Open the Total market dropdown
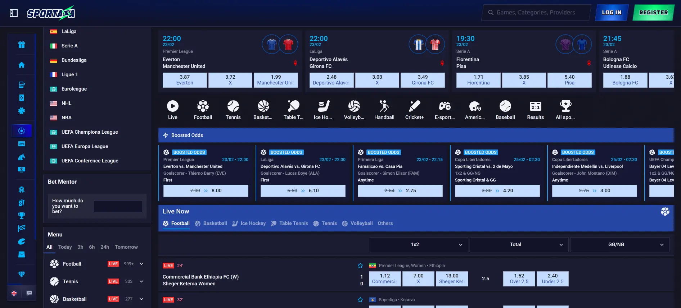681x308 pixels. coord(519,245)
